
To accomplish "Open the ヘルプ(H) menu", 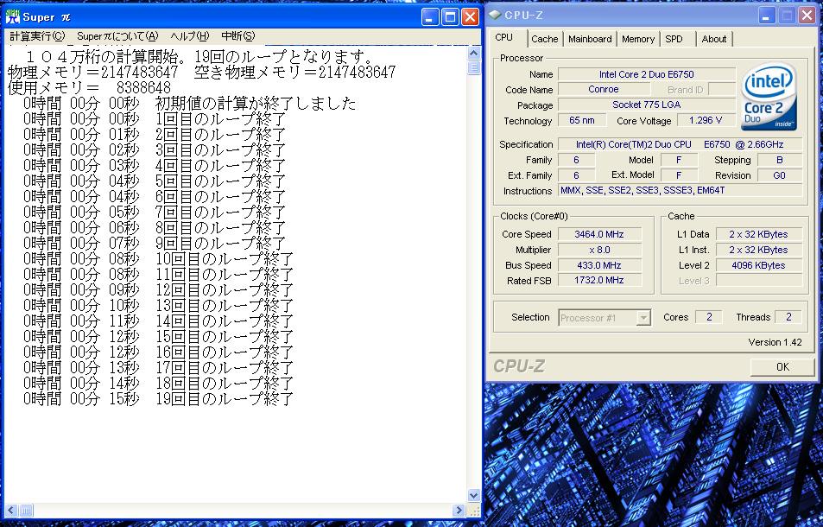I will tap(189, 35).
